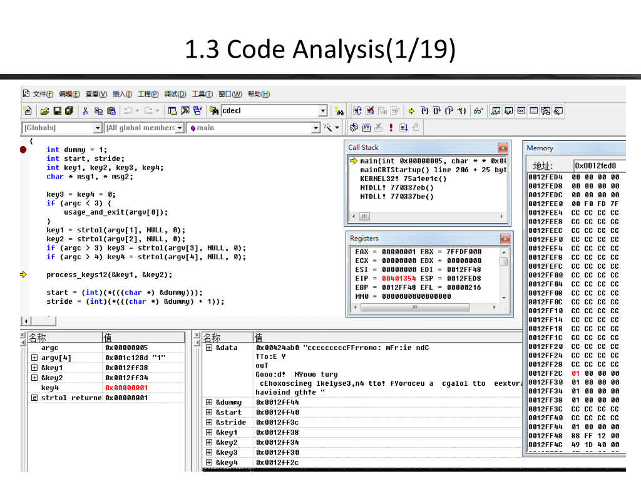
Task: Click the Workspace window icon
Action: point(172,110)
